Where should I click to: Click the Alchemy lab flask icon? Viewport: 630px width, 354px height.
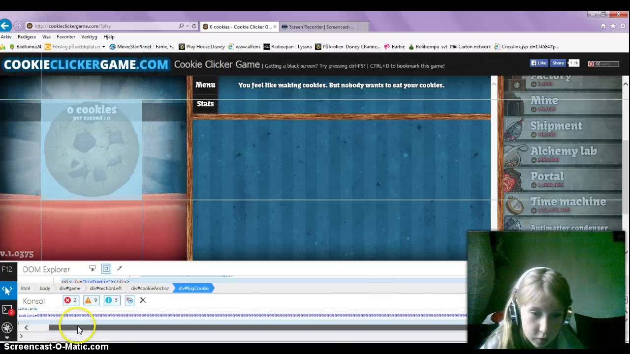(515, 154)
